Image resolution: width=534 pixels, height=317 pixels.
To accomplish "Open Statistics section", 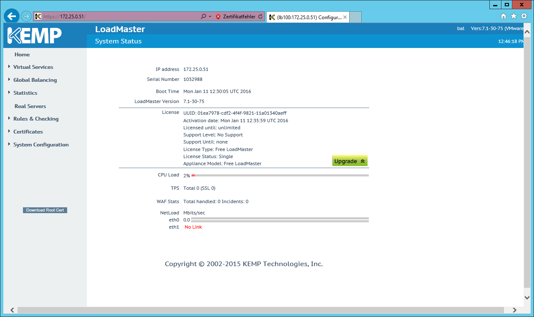I will [x=25, y=93].
